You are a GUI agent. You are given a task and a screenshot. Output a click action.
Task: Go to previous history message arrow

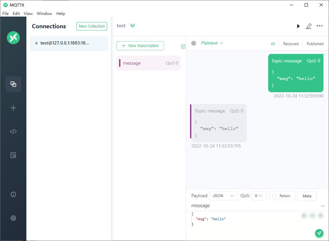[304, 215]
